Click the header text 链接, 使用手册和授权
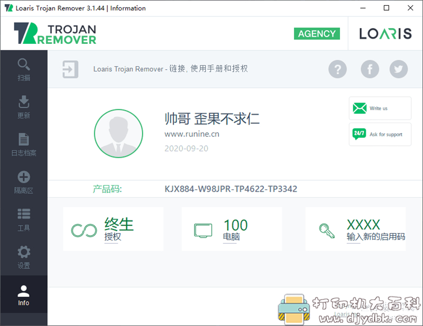This screenshot has width=423, height=326. pyautogui.click(x=208, y=69)
